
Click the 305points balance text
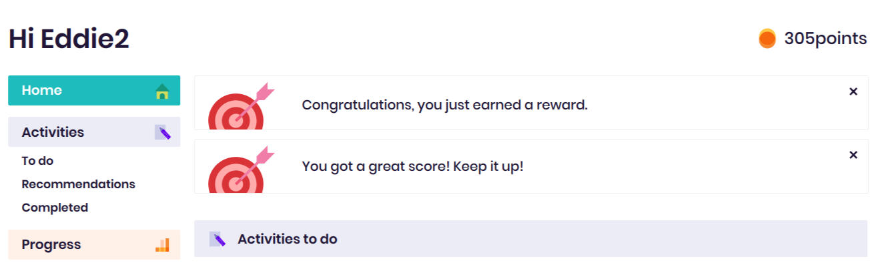coord(825,39)
